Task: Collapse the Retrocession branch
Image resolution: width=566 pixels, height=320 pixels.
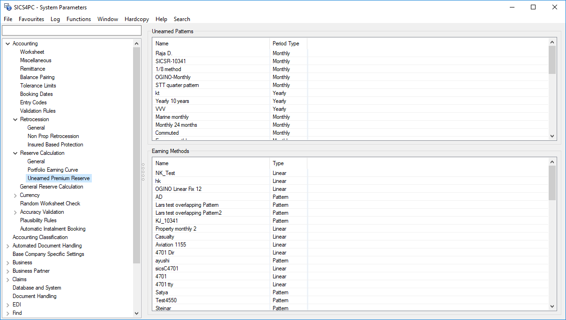Action: coord(15,119)
